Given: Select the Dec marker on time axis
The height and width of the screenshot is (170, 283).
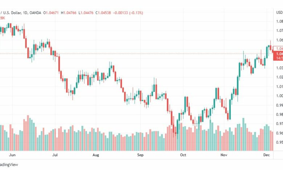Looking at the screenshot, I should click(267, 155).
